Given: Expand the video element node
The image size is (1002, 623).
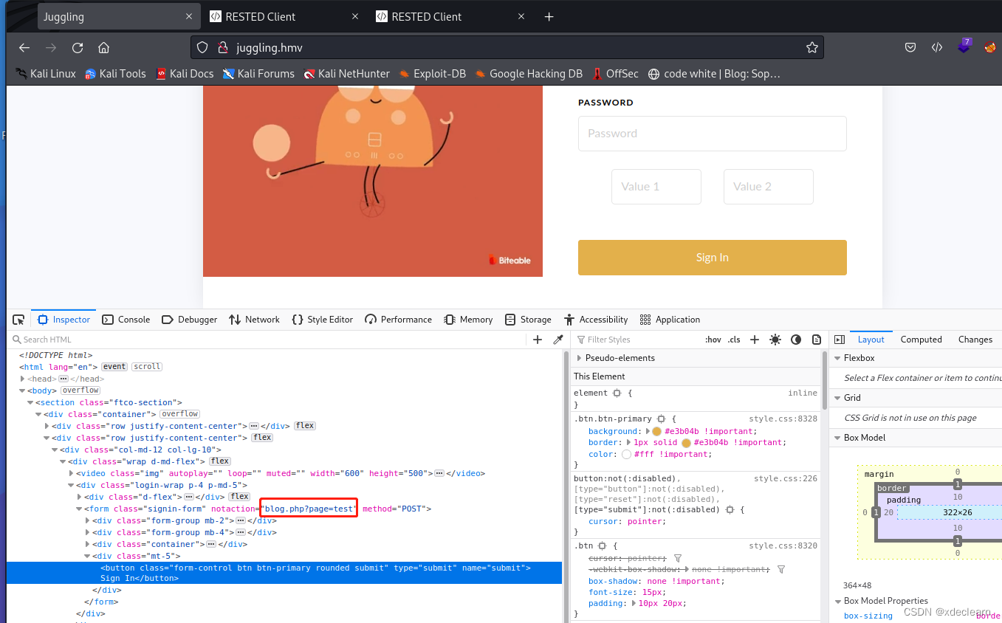Looking at the screenshot, I should pos(72,473).
